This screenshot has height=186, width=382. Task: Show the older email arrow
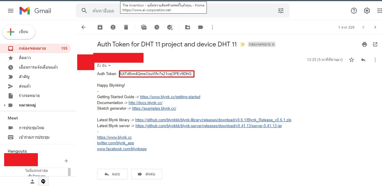tap(375, 27)
